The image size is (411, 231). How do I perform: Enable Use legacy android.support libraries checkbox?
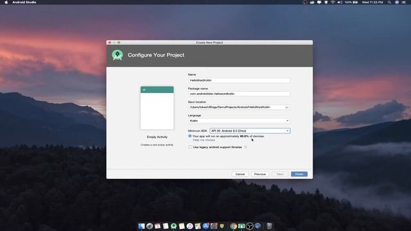190,147
